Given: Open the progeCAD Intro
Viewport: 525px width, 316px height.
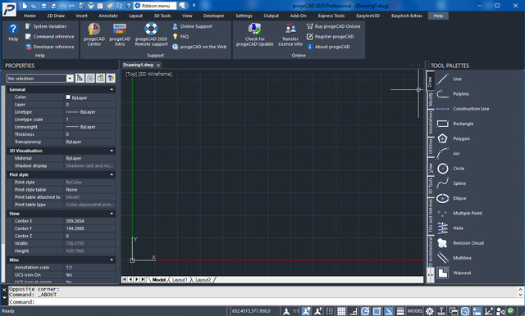Looking at the screenshot, I should 120,34.
